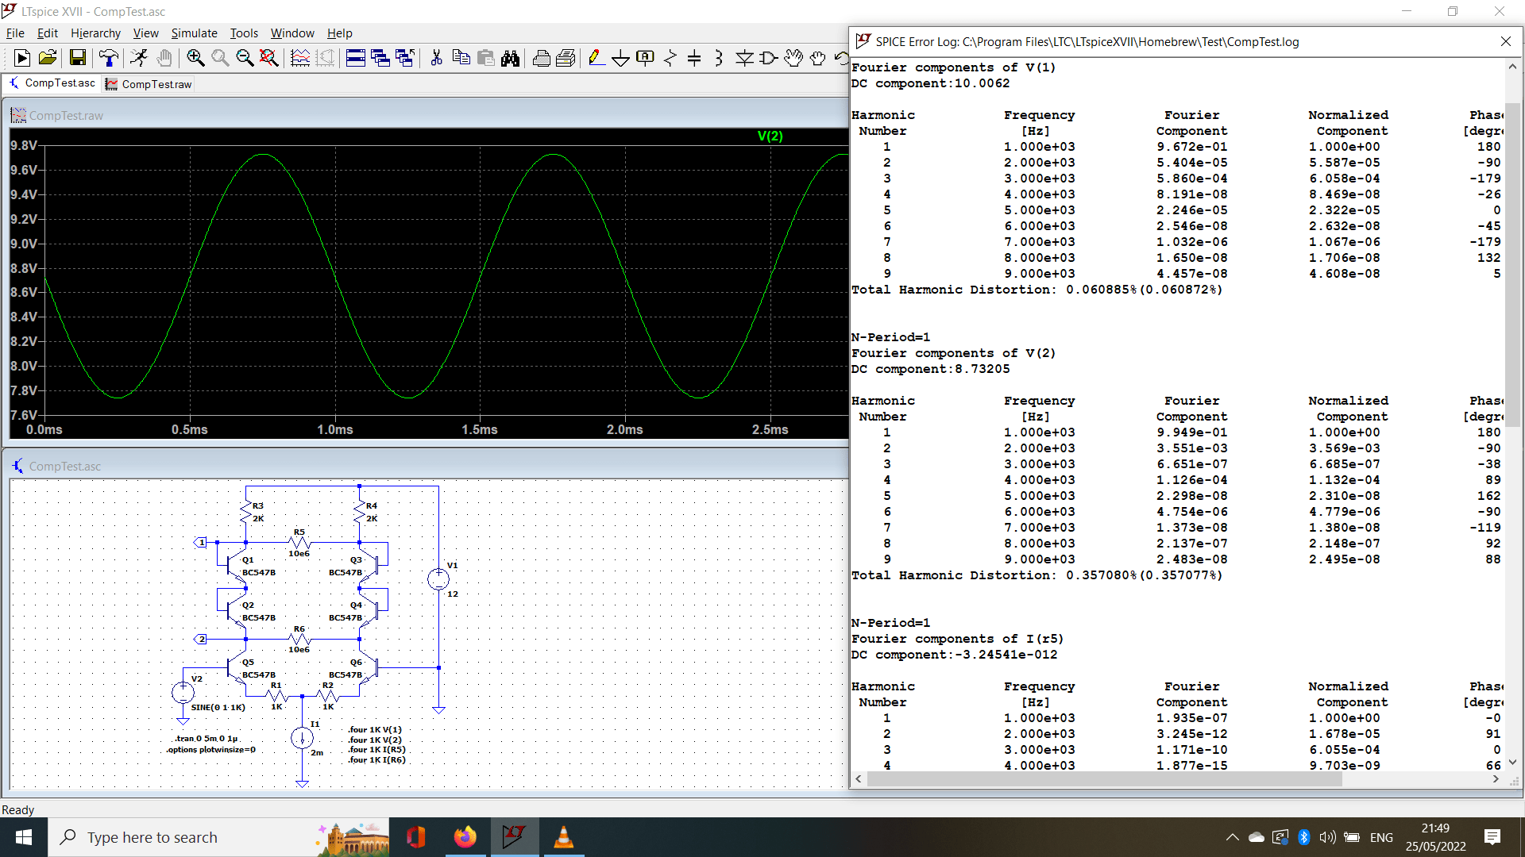Viewport: 1525px width, 857px height.
Task: Click the Print Setup icon
Action: click(566, 58)
